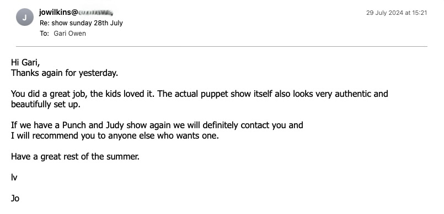The image size is (444, 214).
Task: Click the sentence You did a great job
Action: 49,94
